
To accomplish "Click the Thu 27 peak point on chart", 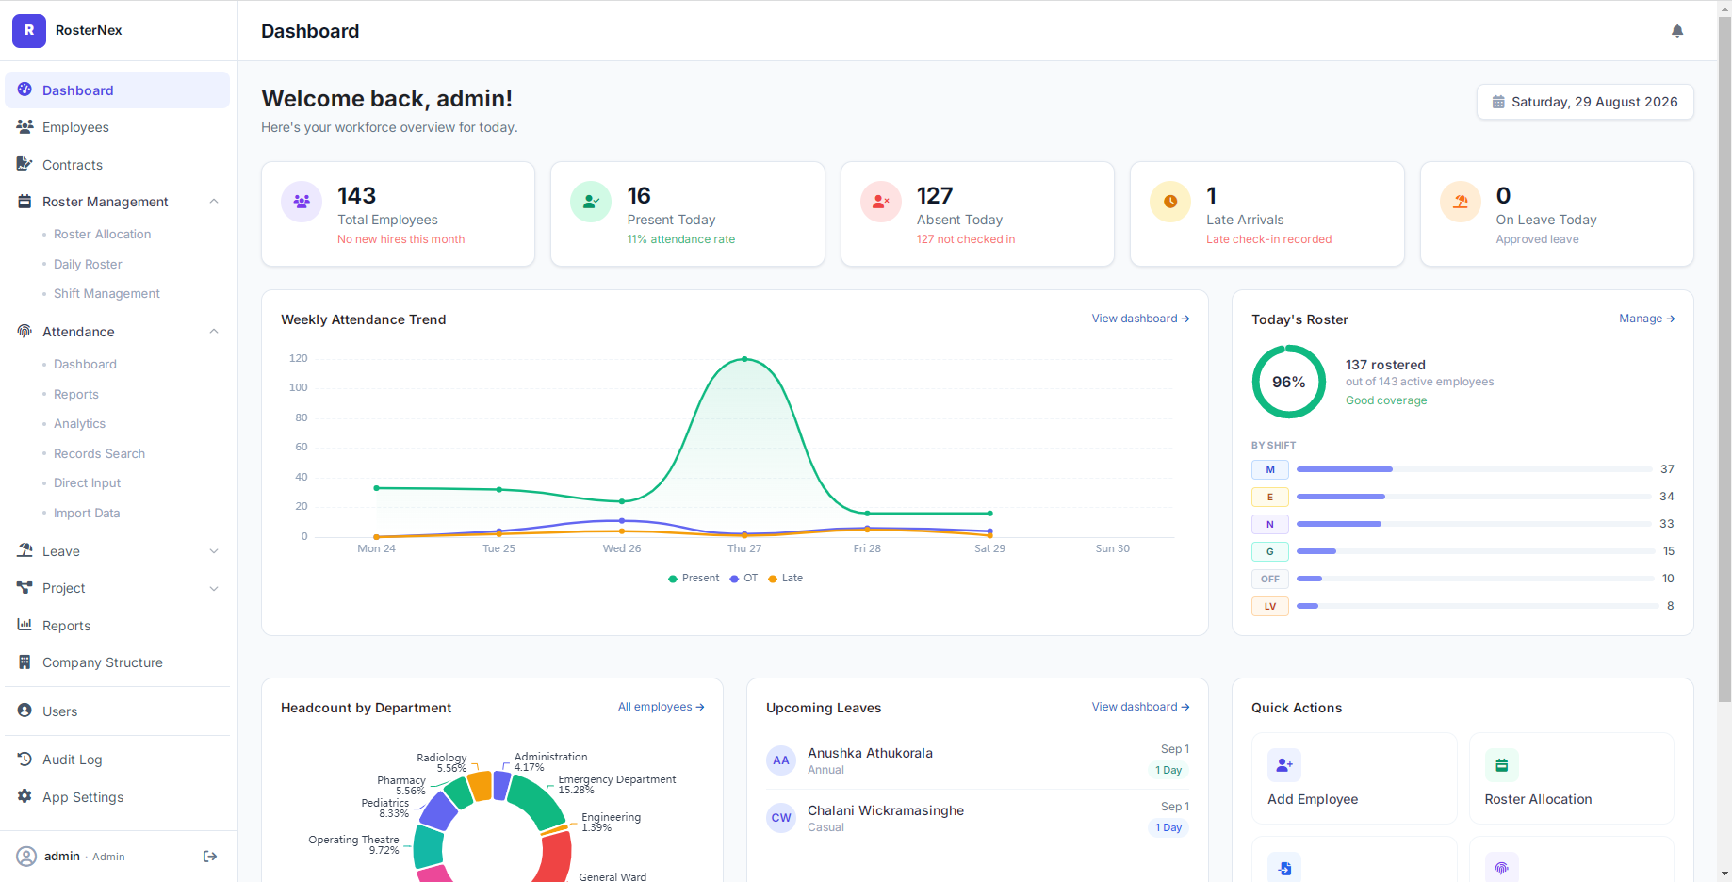I will (744, 359).
